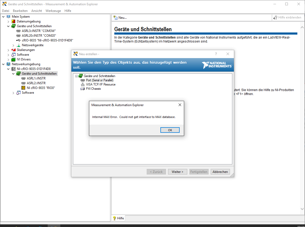Click the Netzwerkgeräte icon
The image size is (305, 227).
[x=18, y=45]
